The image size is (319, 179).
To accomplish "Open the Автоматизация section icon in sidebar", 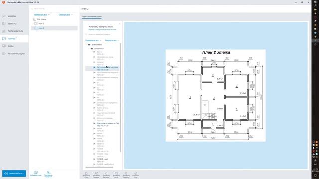I will [4, 54].
